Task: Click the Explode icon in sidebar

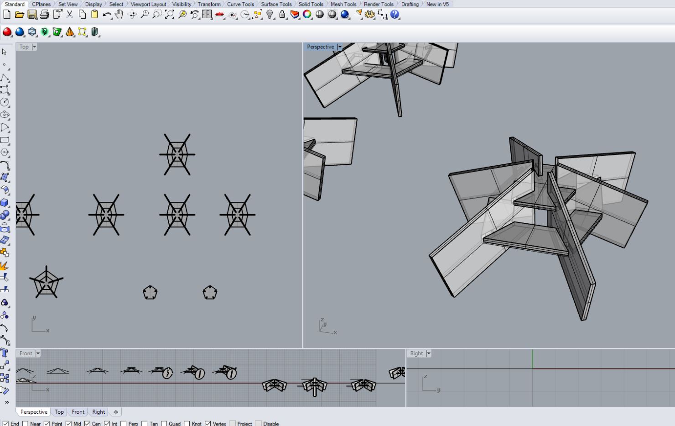Action: pos(5,265)
